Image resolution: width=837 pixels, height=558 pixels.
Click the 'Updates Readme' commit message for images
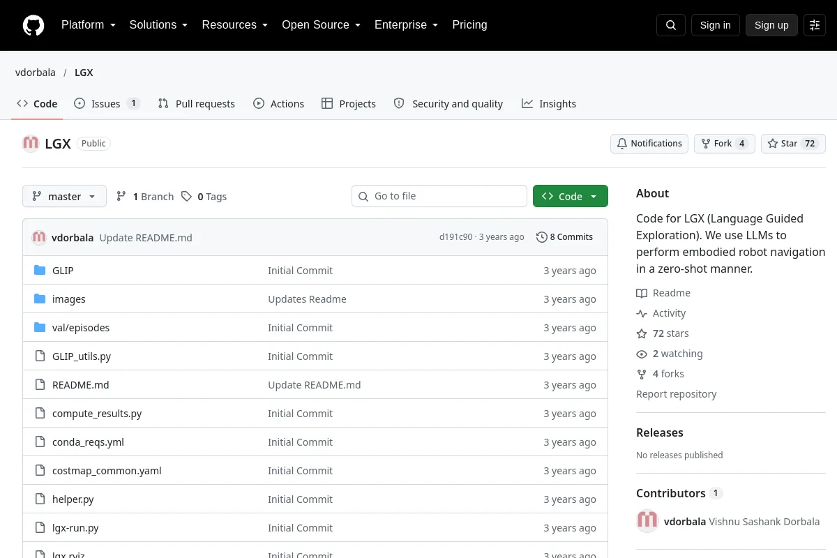pos(307,299)
